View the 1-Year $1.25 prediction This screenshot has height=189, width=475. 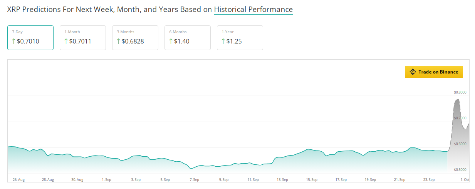(240, 38)
